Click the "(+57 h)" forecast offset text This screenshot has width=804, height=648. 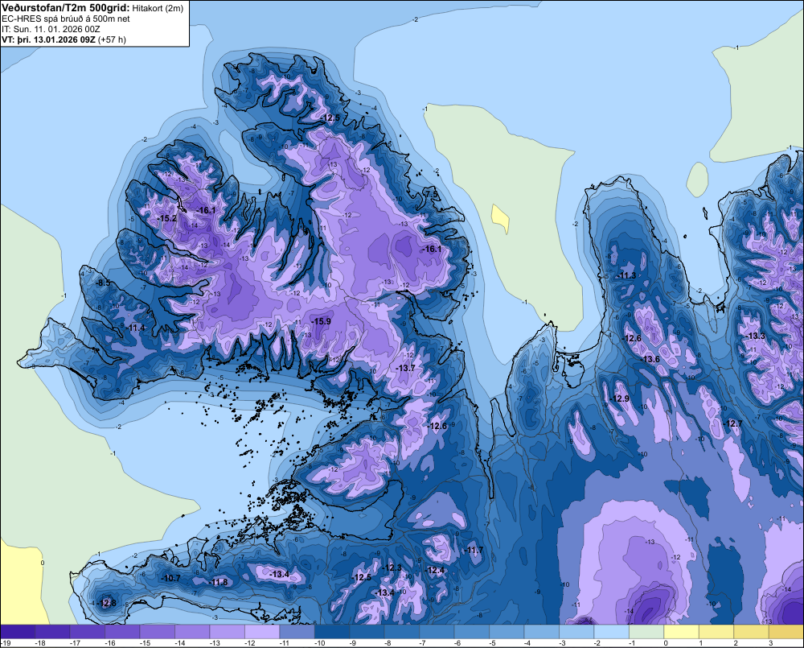pos(113,39)
